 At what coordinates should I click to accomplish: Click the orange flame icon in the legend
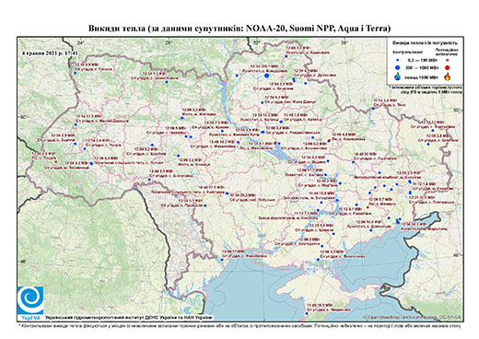pos(448,76)
